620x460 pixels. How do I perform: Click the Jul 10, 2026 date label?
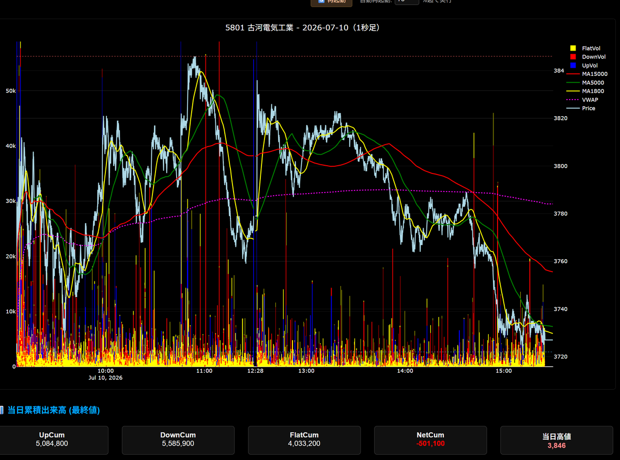[105, 378]
